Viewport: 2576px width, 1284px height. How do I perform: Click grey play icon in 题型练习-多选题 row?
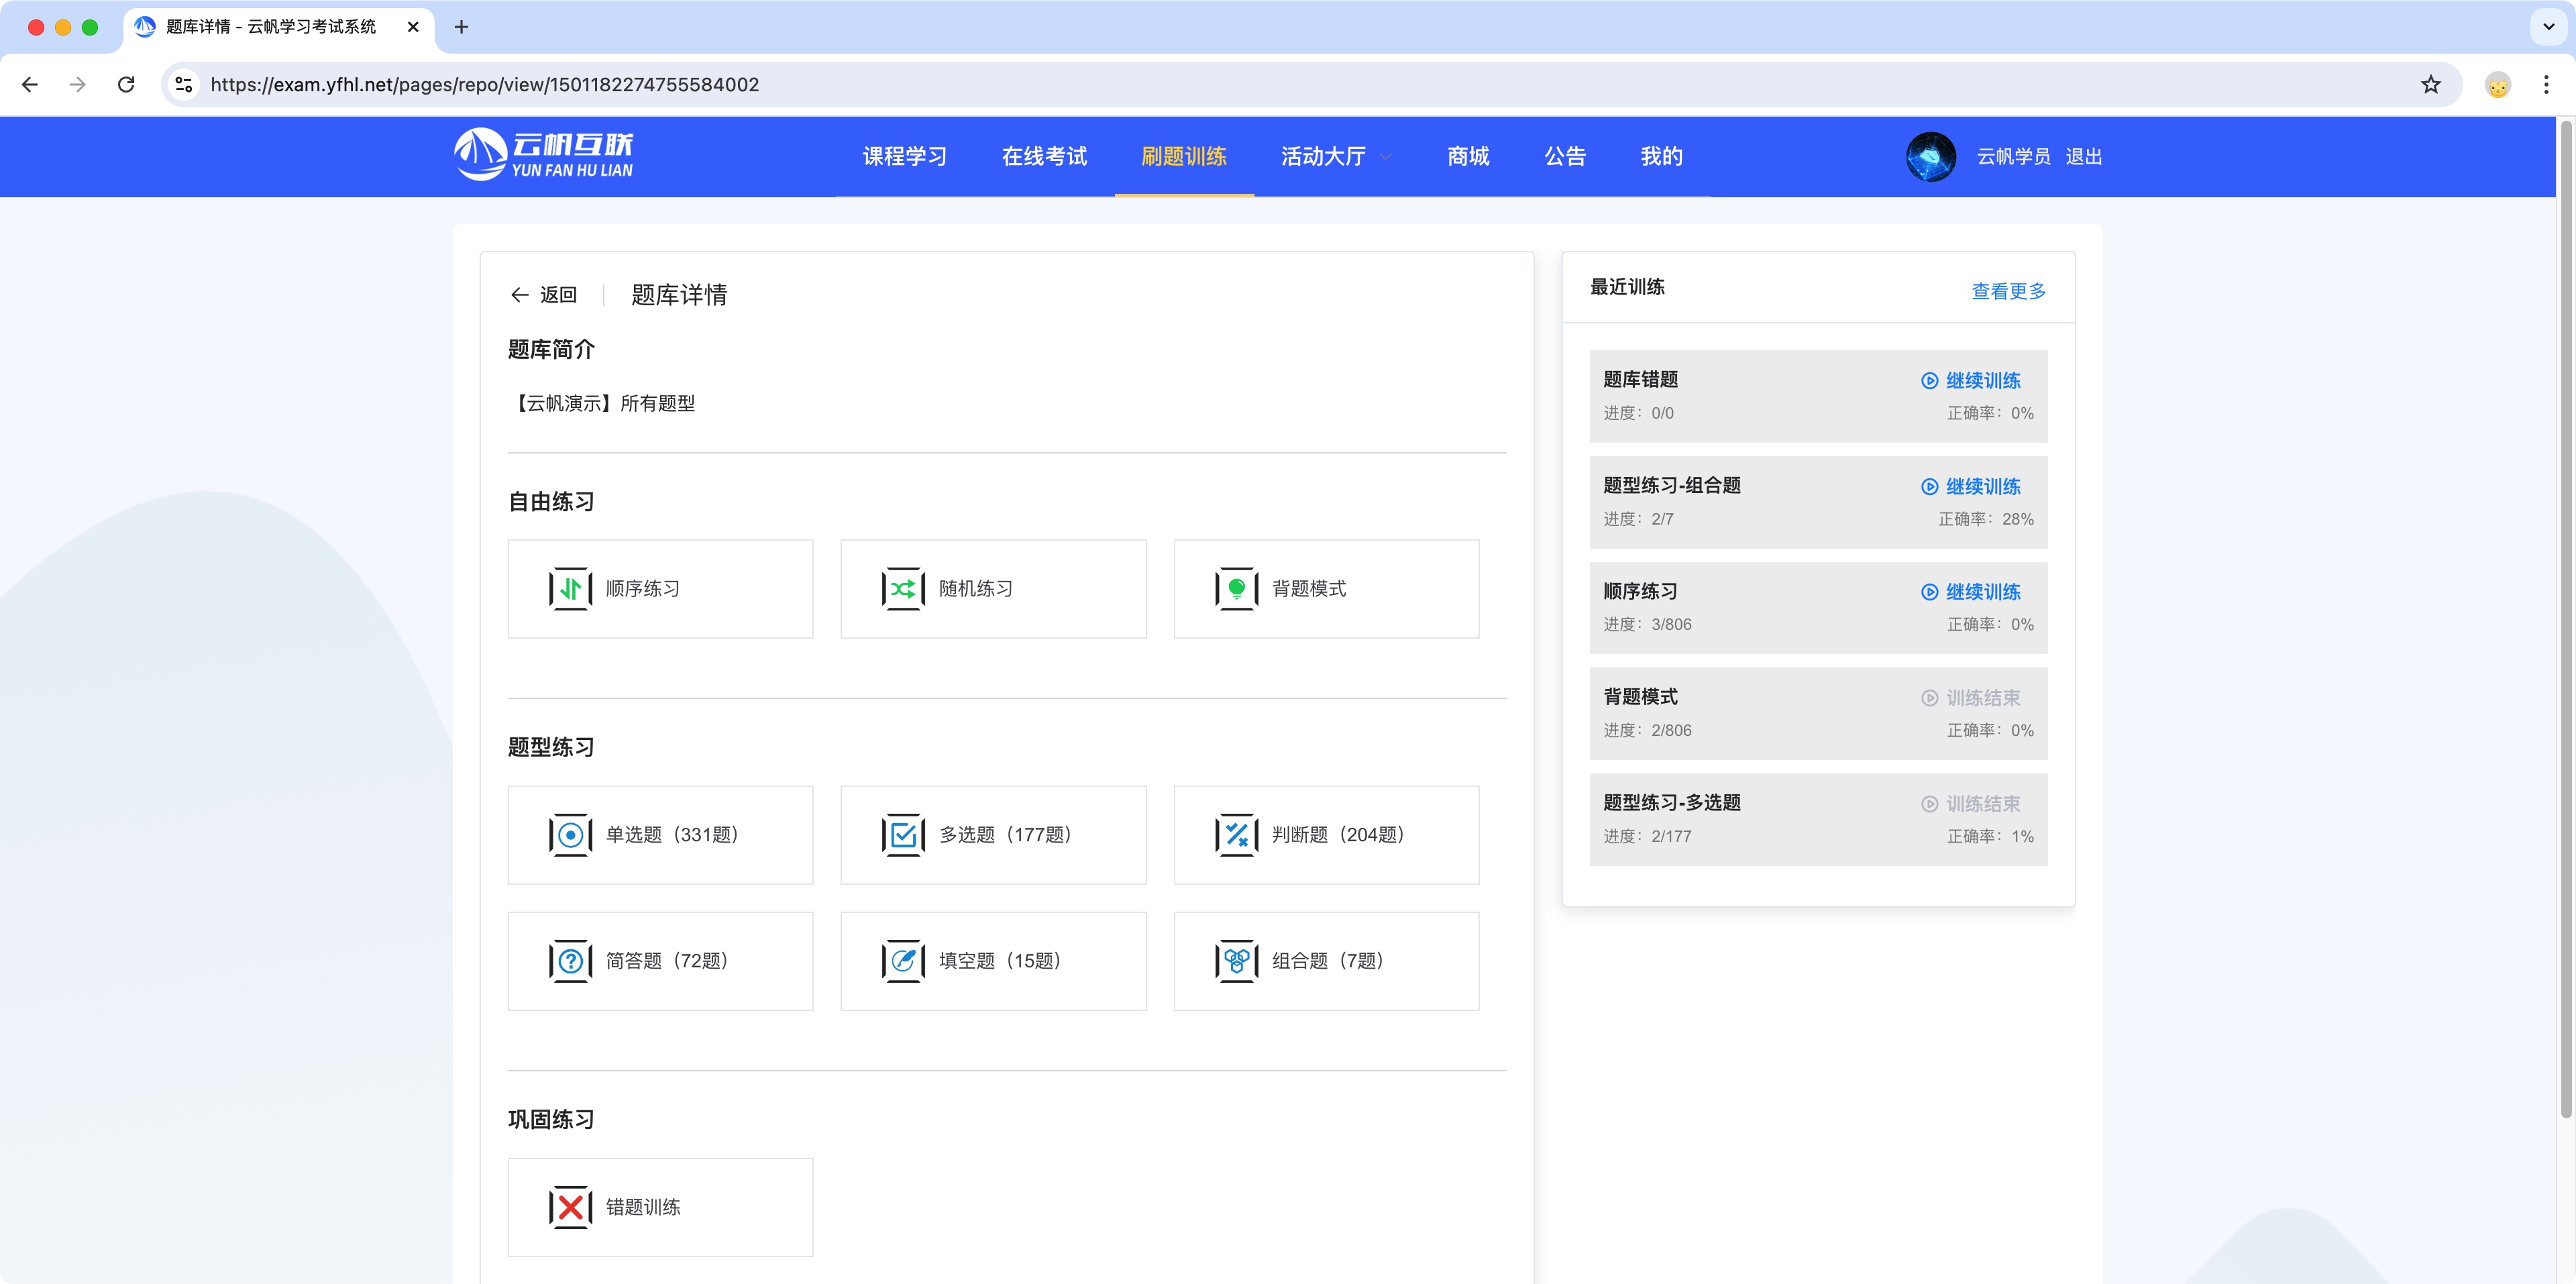(x=1929, y=804)
